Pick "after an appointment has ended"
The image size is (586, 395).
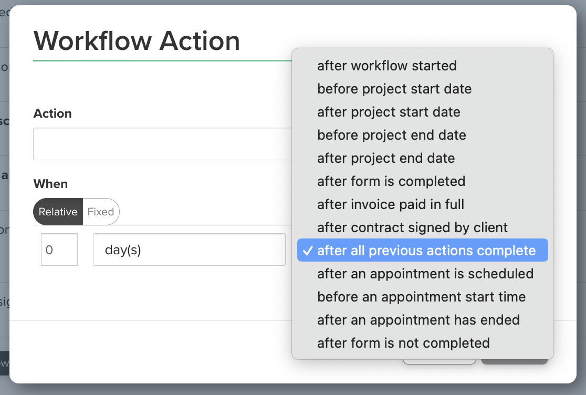tap(418, 320)
